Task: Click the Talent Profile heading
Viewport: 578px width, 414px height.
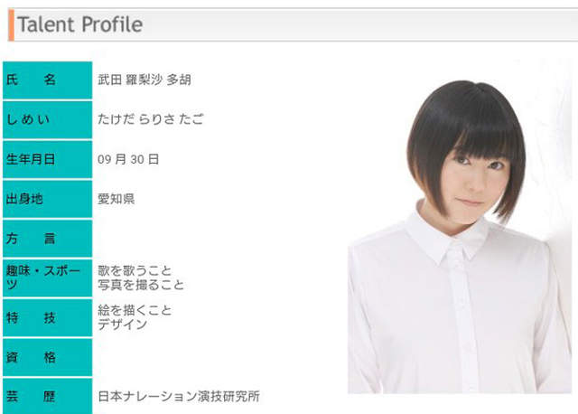Action: click(x=79, y=24)
